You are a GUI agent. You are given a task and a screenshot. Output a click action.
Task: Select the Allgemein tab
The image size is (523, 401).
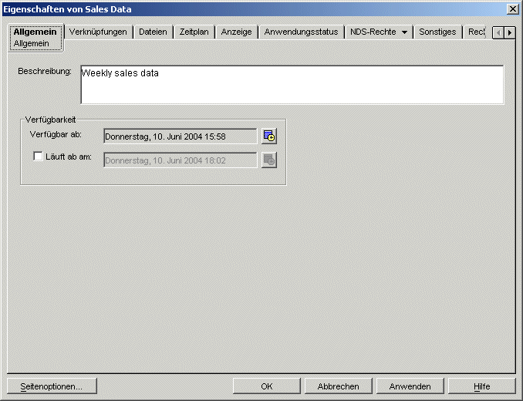point(35,32)
